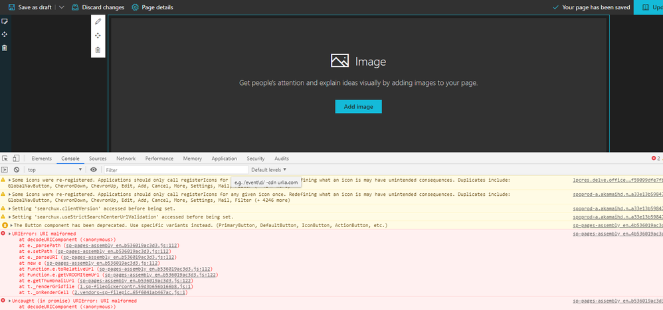
Task: Click the Clear console icon
Action: [x=17, y=170]
